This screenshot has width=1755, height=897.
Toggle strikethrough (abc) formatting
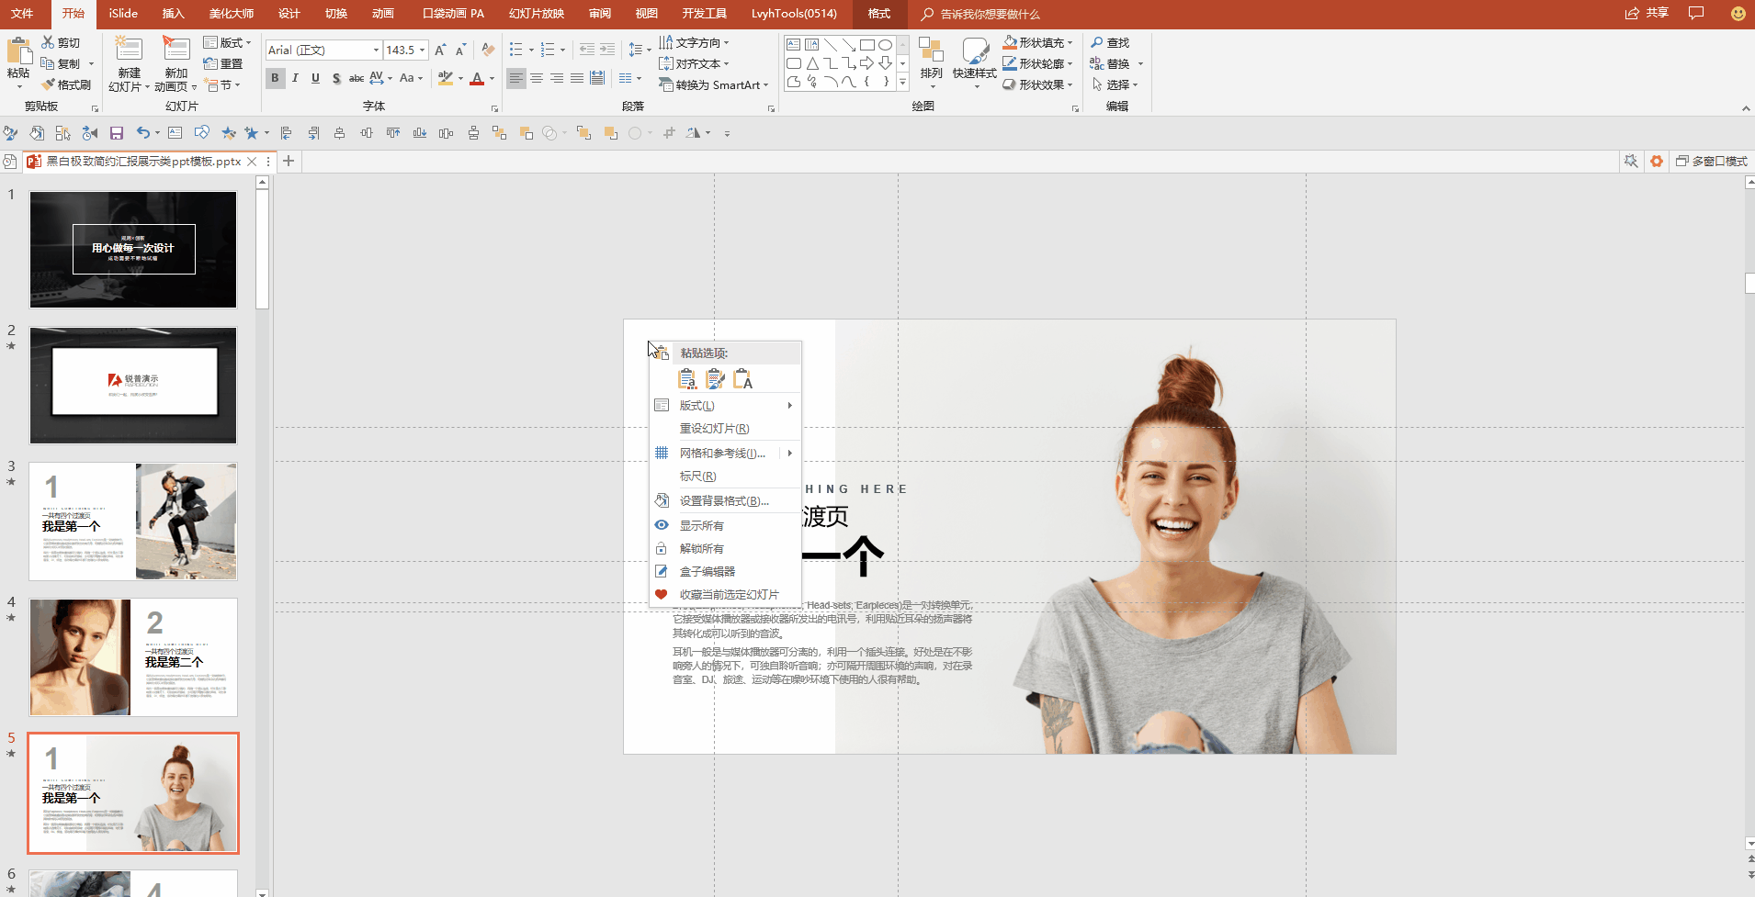tap(357, 79)
